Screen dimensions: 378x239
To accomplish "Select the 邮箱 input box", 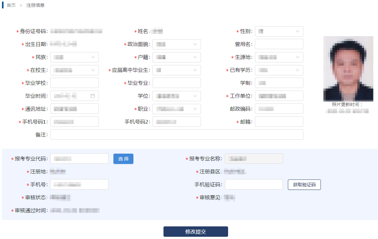I will 279,122.
